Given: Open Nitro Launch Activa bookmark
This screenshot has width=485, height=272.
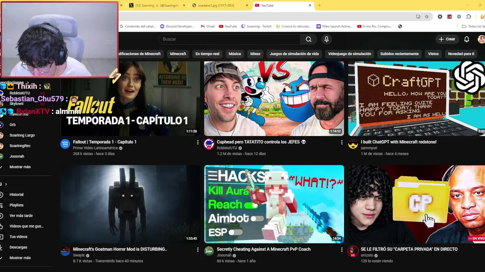Looking at the screenshot, I should pos(334,26).
